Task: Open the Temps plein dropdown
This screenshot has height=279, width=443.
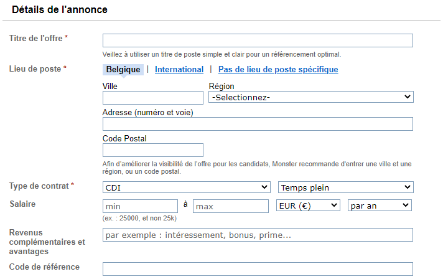Action: coord(346,187)
